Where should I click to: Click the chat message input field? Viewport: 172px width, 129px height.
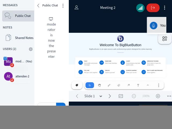47,104
